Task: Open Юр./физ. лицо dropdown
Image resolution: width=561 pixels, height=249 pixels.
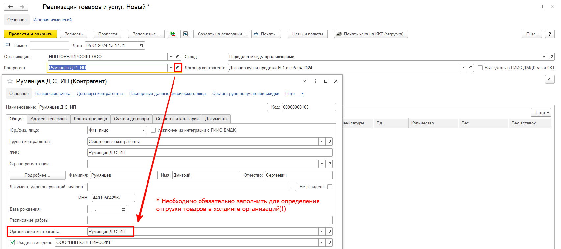Action: tap(144, 130)
